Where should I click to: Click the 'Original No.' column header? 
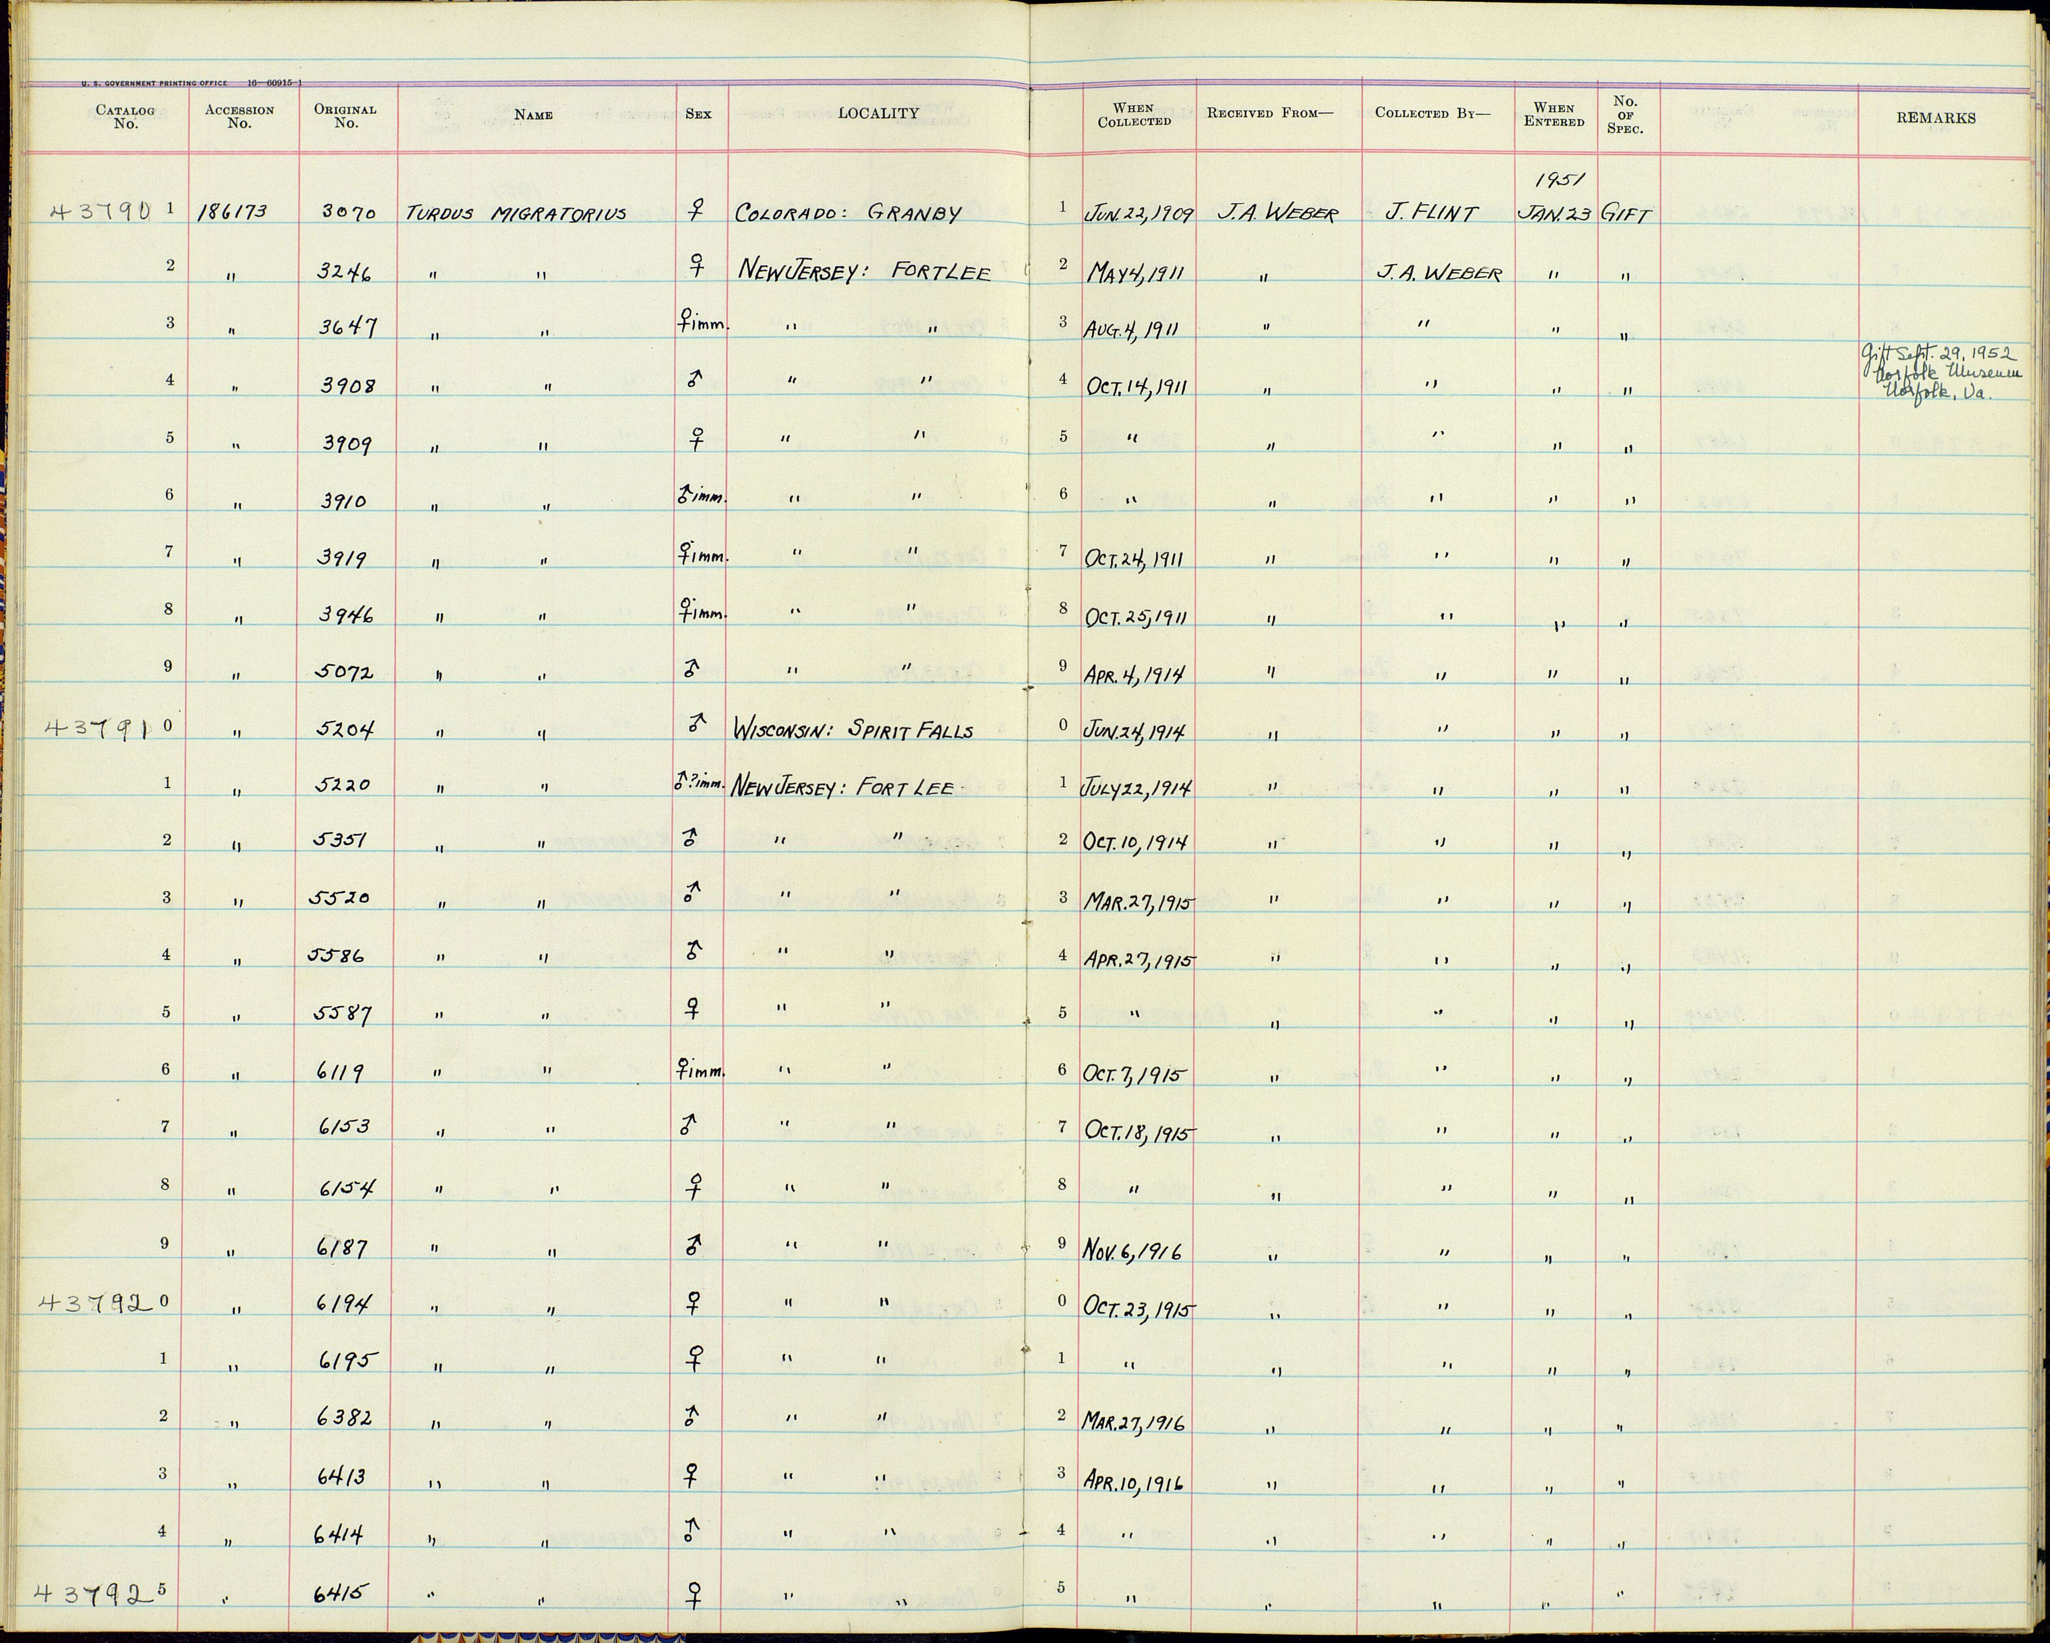[x=346, y=116]
